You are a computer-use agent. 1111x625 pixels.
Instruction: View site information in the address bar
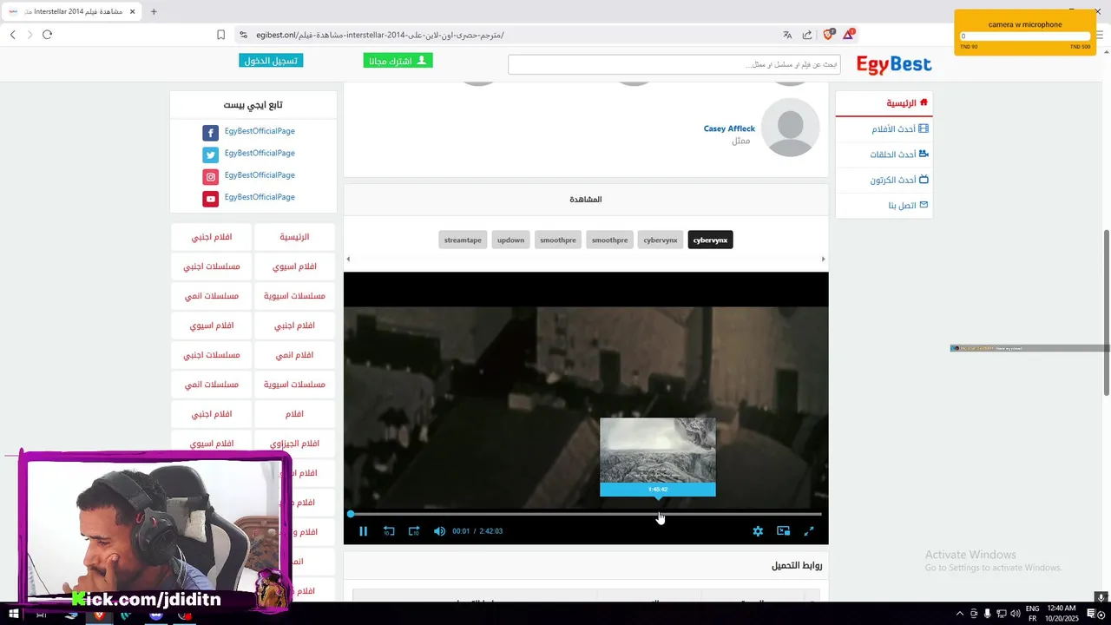243,35
